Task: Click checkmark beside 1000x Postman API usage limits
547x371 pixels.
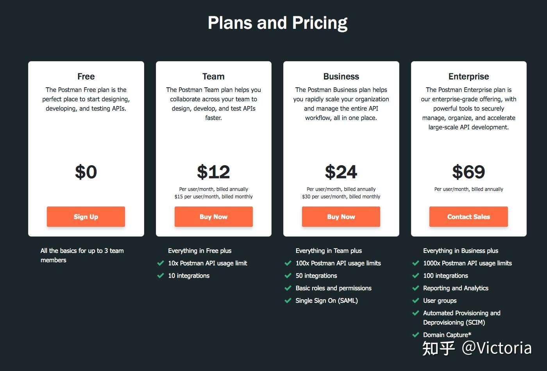Action: pos(416,263)
